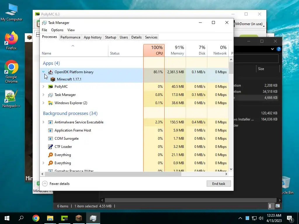Click the PollyMC process icon
Screen dimensions: 299x224
coord(50,87)
